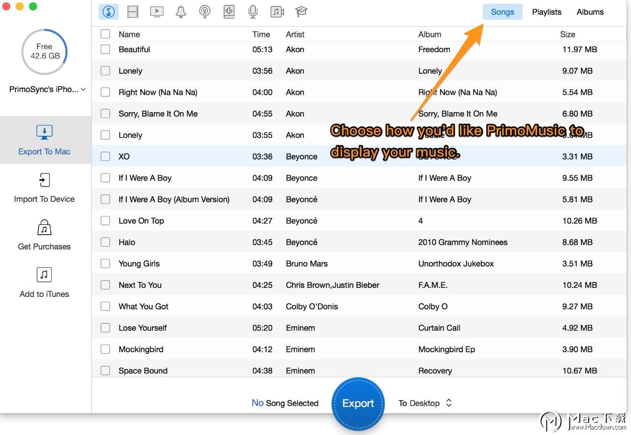Open the Voice Memos microphone icon
This screenshot has width=631, height=435.
(253, 12)
